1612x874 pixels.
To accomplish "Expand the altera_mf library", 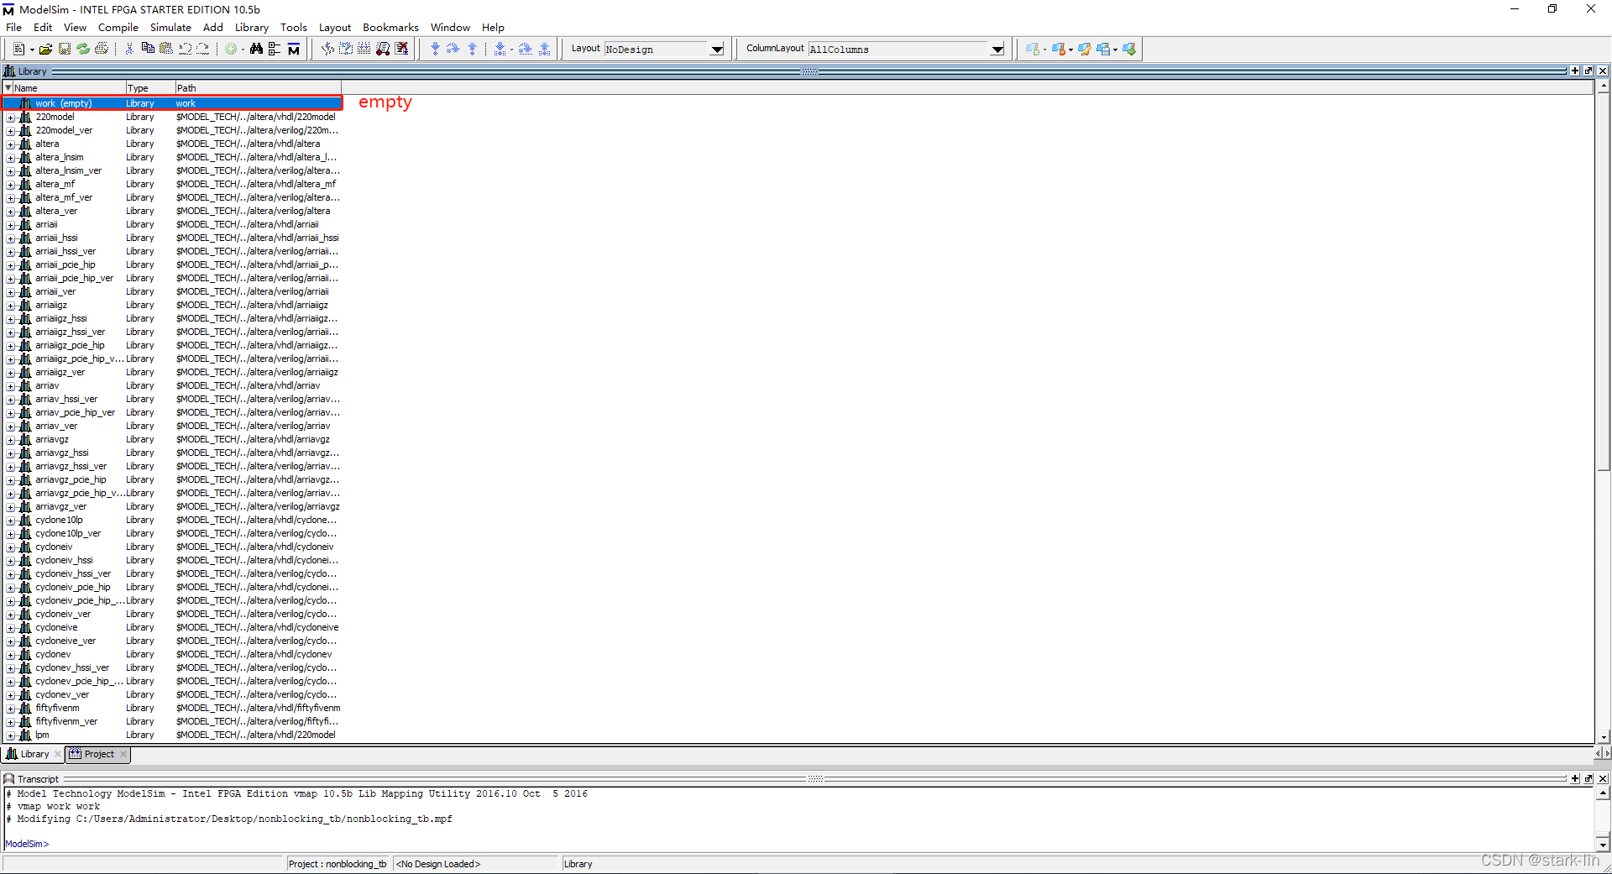I will [10, 185].
